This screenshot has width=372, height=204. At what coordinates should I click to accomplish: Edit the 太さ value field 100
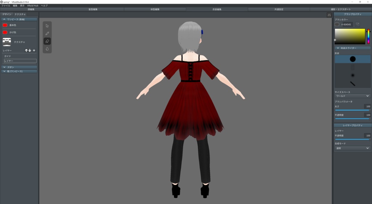point(367,106)
